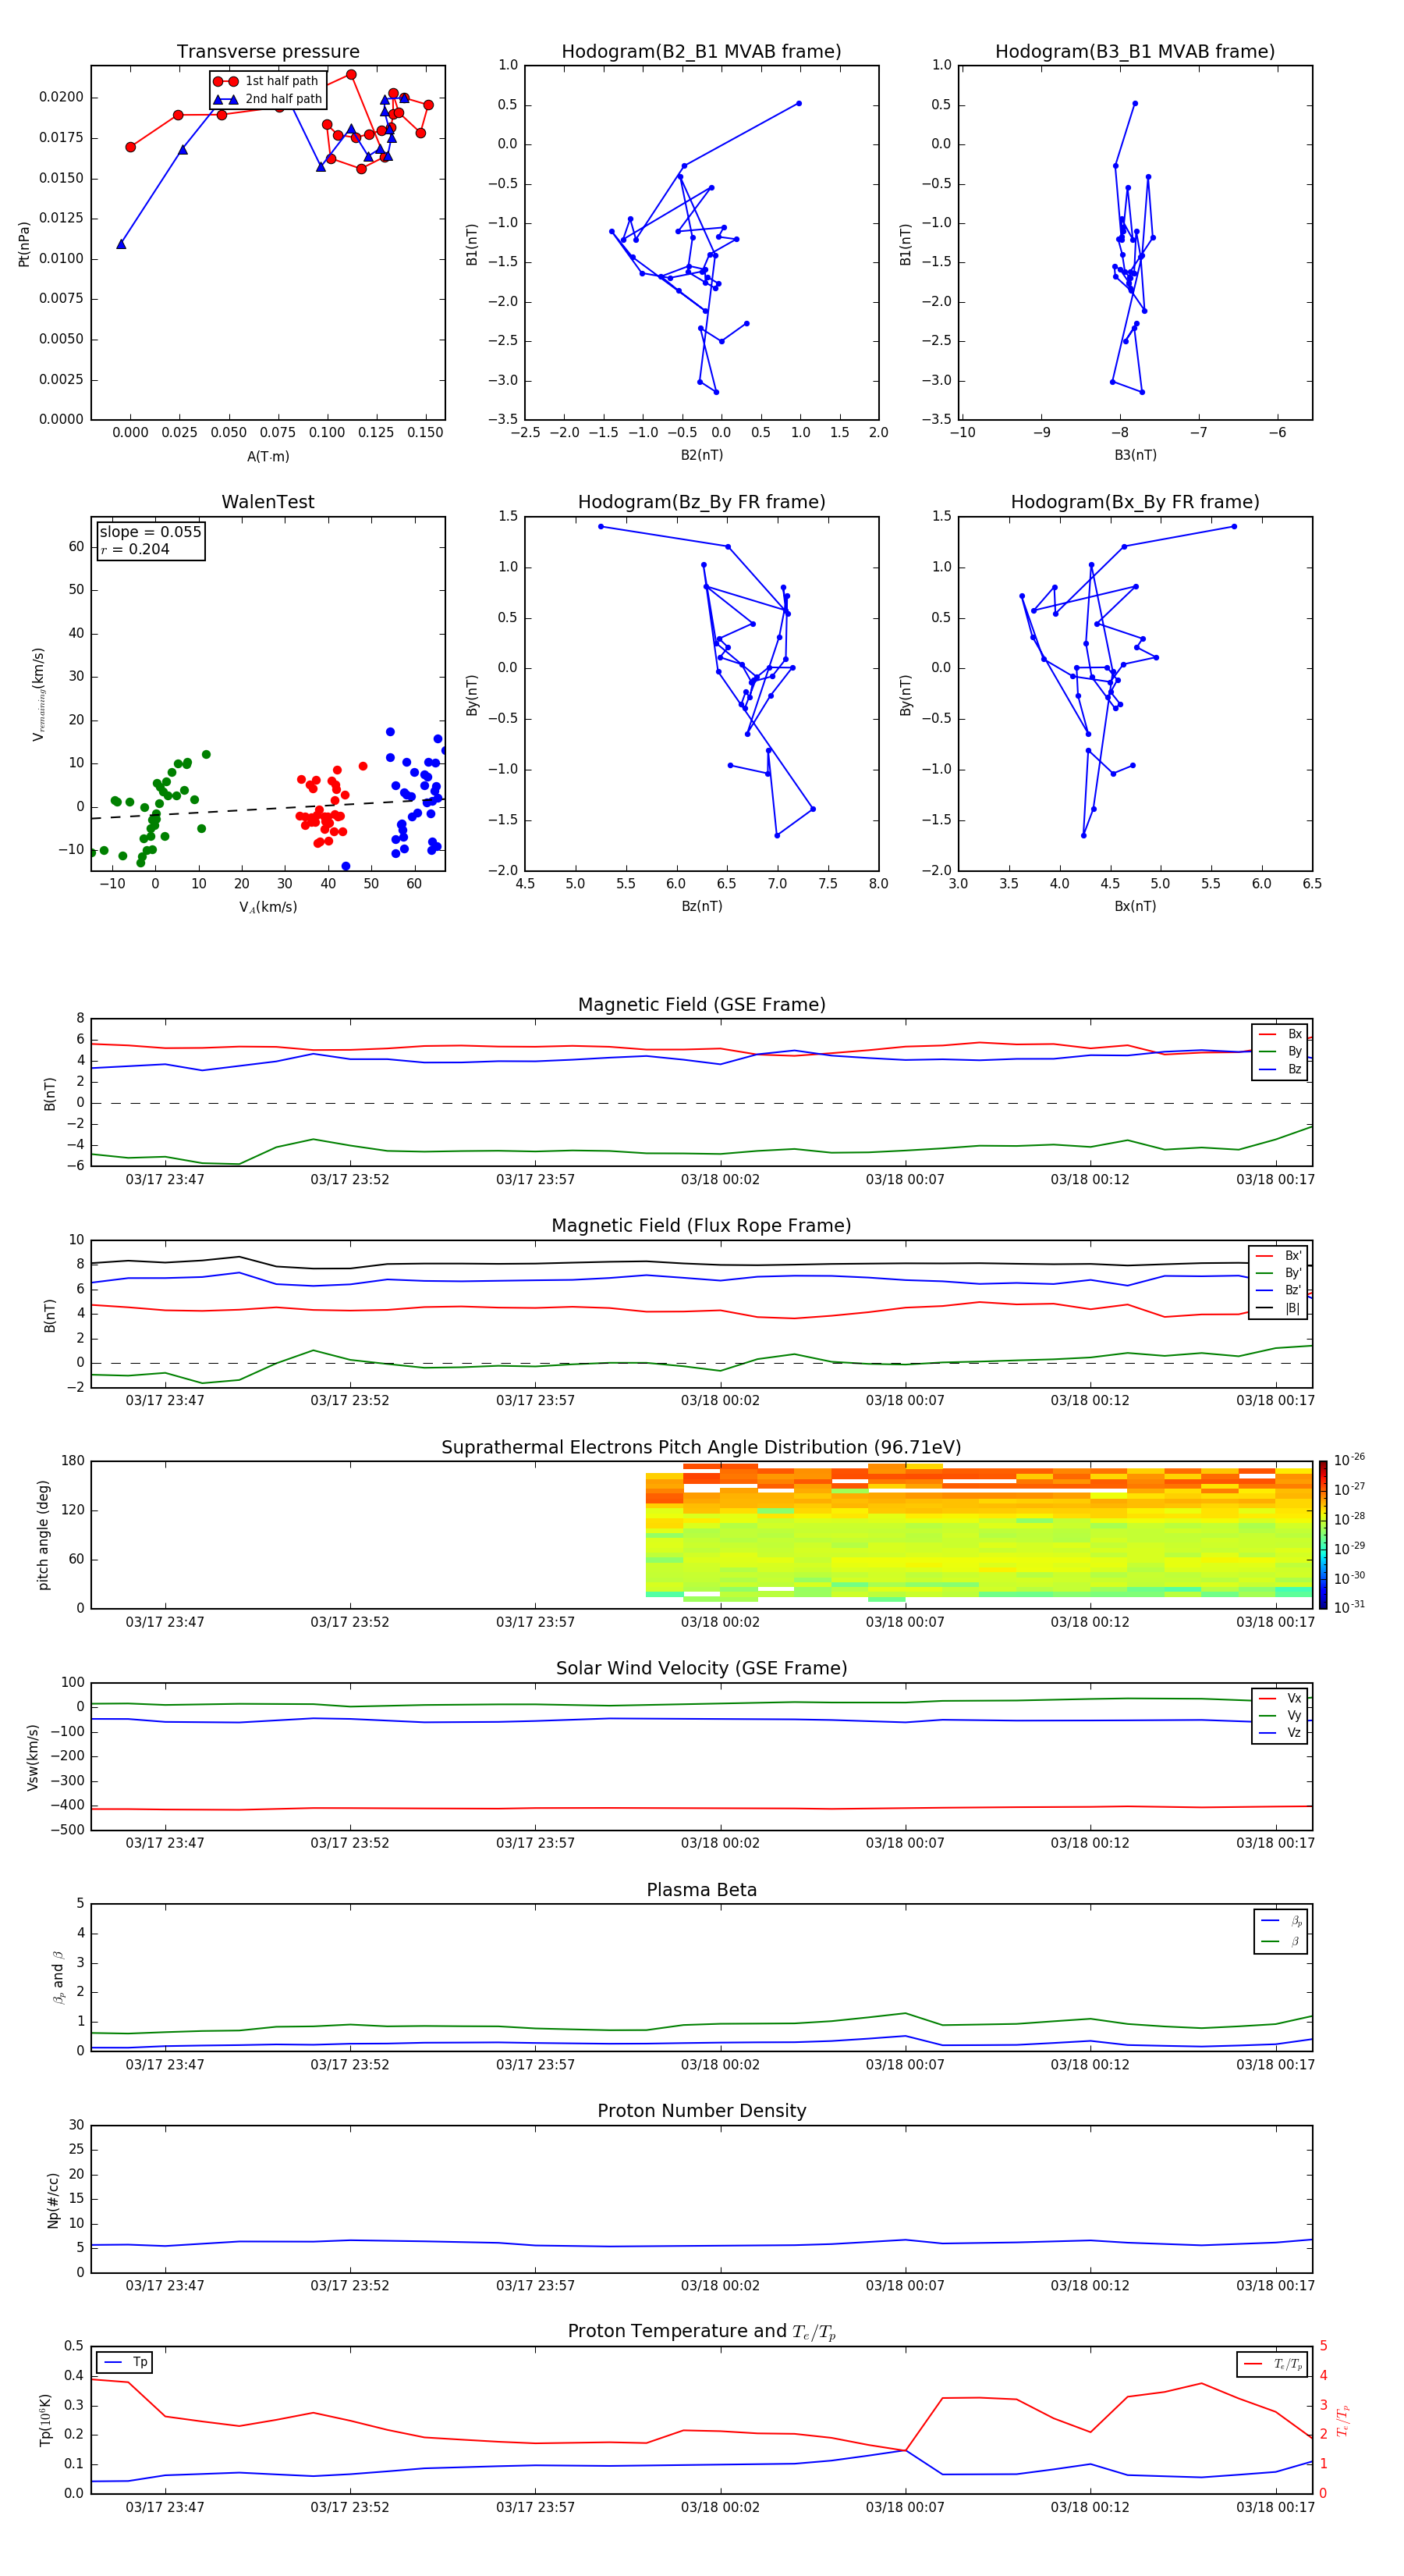Select the "Pt(nPa)" y-axis label

[x=24, y=244]
